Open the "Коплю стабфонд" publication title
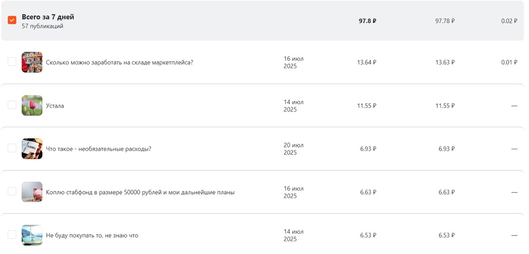The image size is (529, 254). tap(140, 192)
